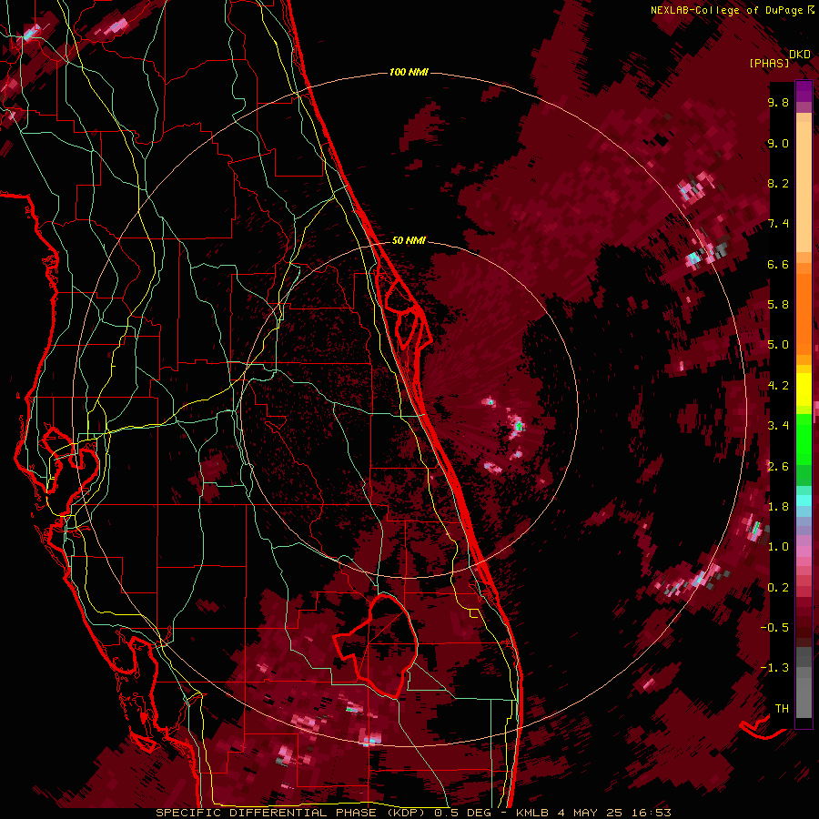Click the 100 NMI range ring label
Screen dimensions: 819x819
pos(409,72)
